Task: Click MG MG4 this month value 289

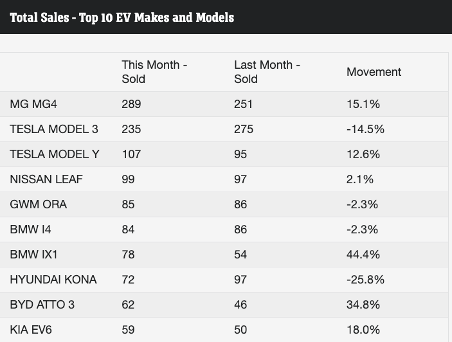Action: (131, 104)
